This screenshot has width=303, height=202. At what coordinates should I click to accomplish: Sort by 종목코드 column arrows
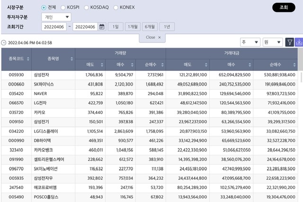[27, 59]
